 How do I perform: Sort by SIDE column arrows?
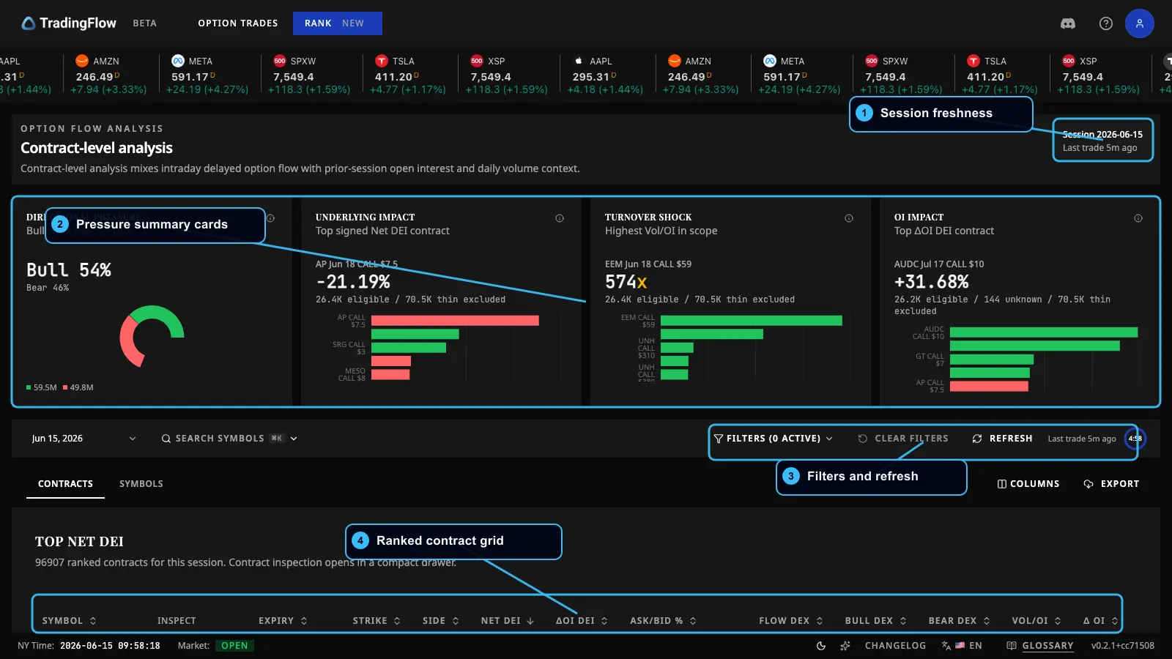point(456,621)
